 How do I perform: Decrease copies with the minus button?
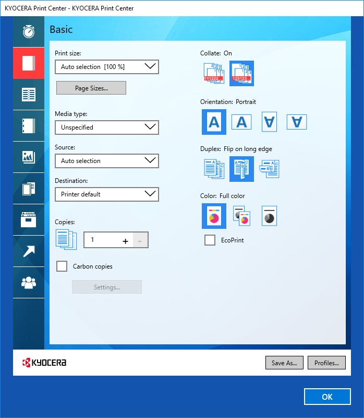(140, 241)
